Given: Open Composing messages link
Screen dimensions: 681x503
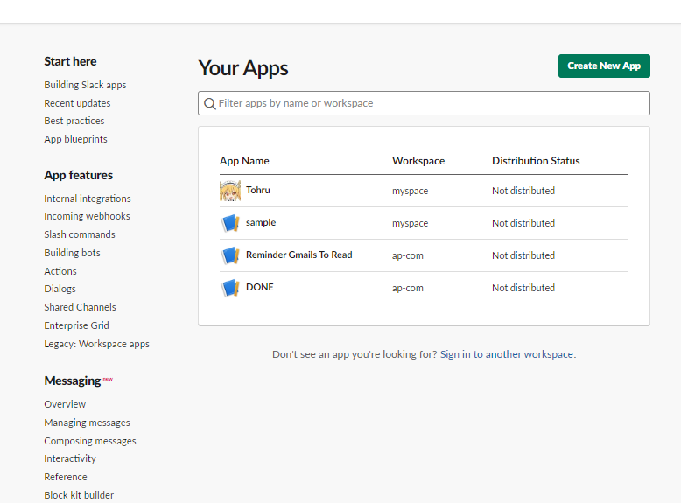Looking at the screenshot, I should tap(90, 441).
